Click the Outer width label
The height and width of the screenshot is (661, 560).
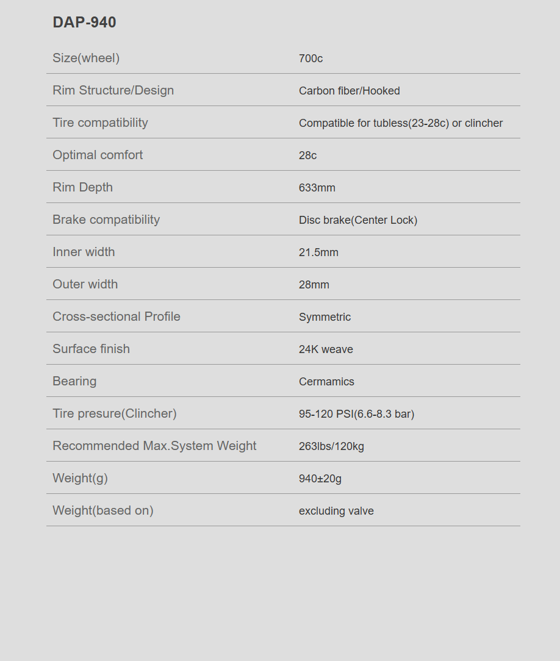(85, 284)
